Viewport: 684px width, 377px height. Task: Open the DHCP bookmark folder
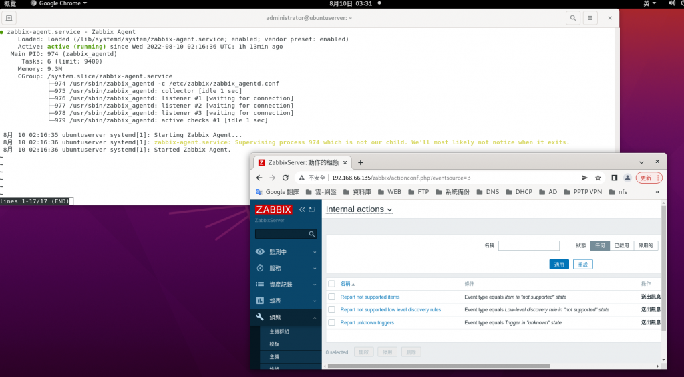point(519,192)
